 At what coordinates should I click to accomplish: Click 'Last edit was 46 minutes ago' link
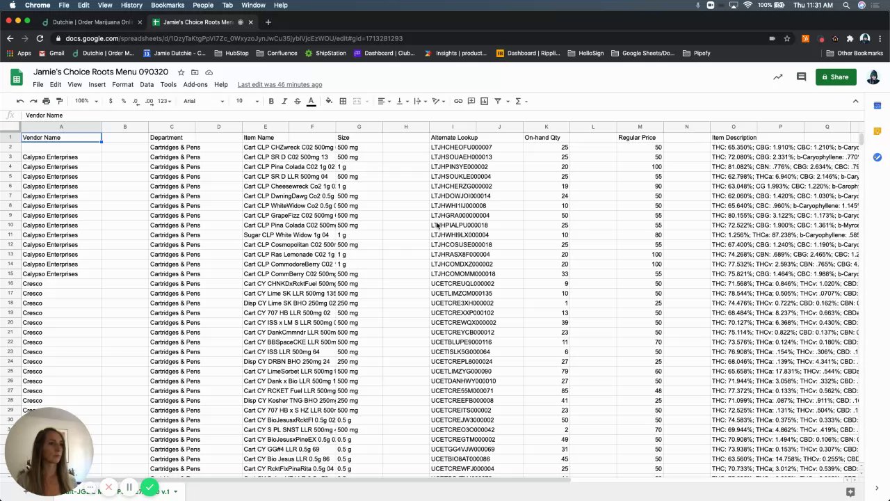point(280,84)
